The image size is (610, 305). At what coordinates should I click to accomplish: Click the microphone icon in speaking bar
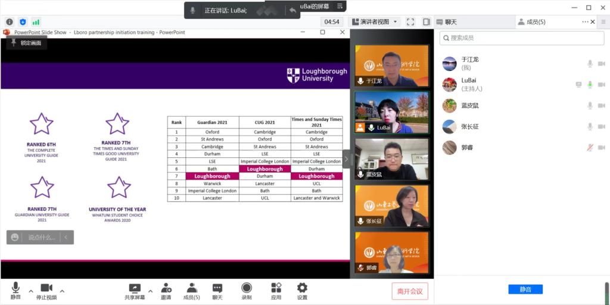click(192, 11)
